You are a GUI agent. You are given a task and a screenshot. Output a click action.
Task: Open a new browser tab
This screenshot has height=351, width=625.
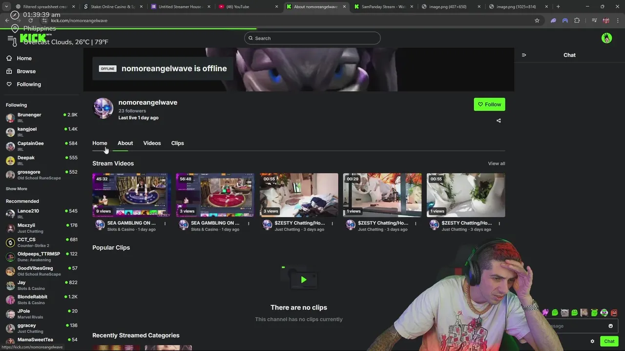pos(558,7)
